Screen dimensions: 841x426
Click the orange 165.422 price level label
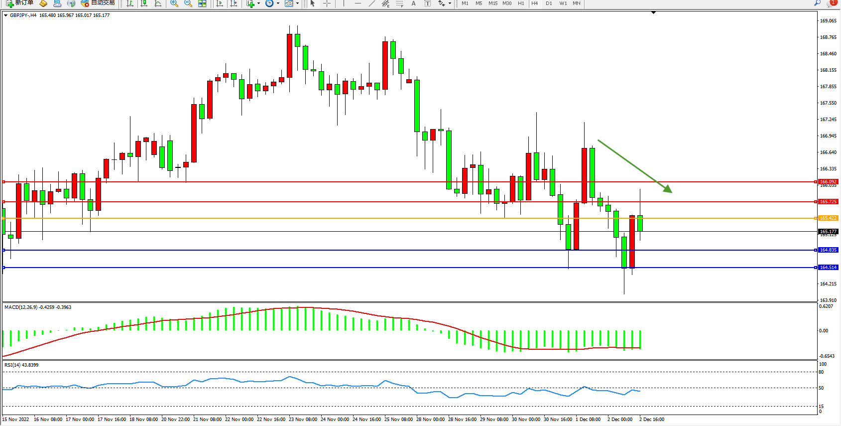(x=828, y=218)
